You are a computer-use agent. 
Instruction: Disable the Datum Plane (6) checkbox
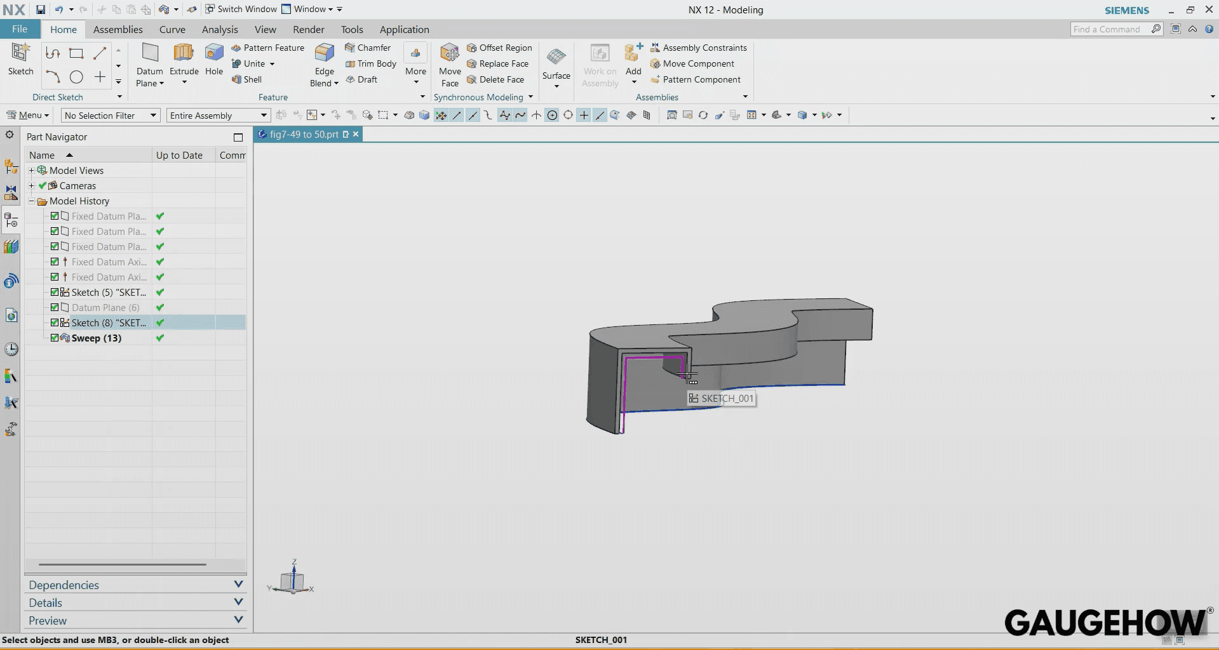(54, 307)
